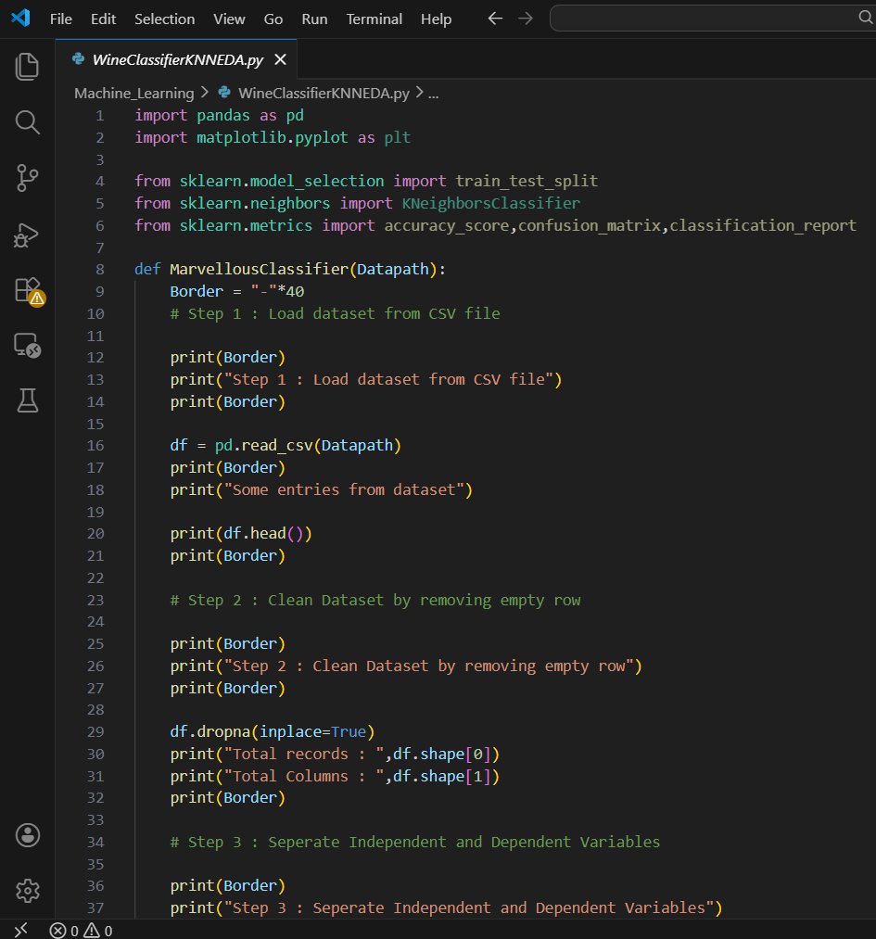Go back with the left arrow
Viewport: 876px width, 939px height.
pos(495,19)
